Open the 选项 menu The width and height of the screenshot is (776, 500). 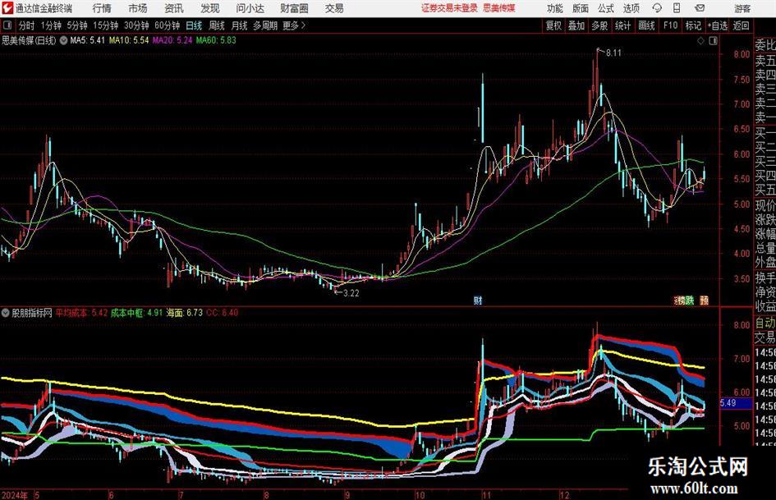(631, 8)
